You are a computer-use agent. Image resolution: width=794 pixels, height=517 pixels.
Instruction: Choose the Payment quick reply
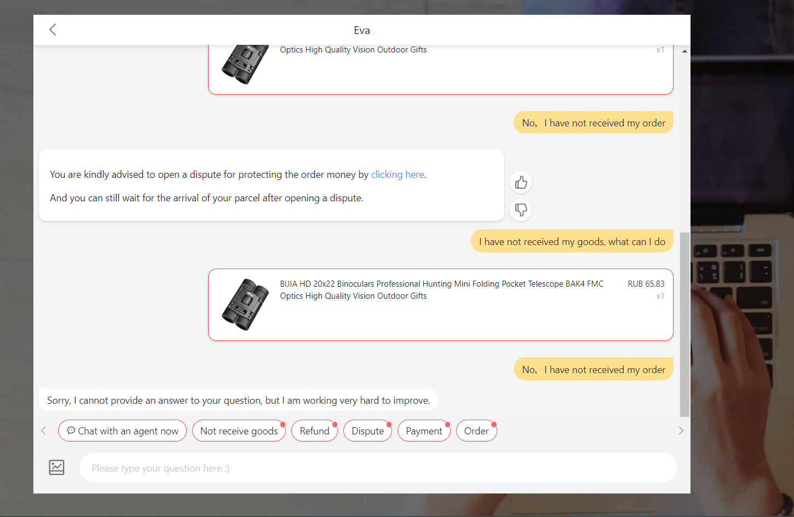[x=424, y=431]
